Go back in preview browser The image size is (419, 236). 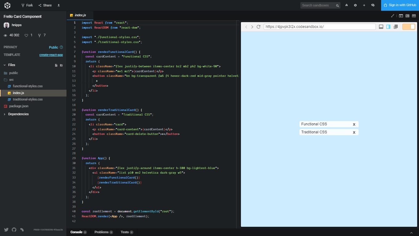click(246, 27)
